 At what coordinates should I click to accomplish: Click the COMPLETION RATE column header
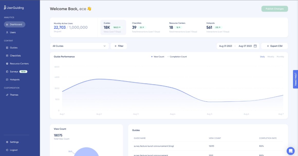click(x=268, y=138)
